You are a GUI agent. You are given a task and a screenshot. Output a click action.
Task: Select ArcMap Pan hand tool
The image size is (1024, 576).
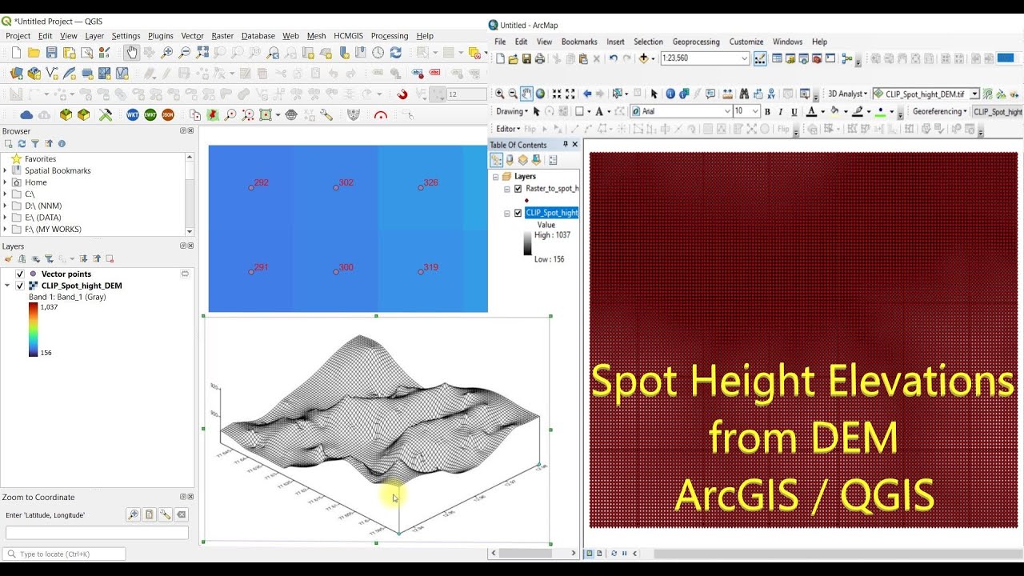526,94
